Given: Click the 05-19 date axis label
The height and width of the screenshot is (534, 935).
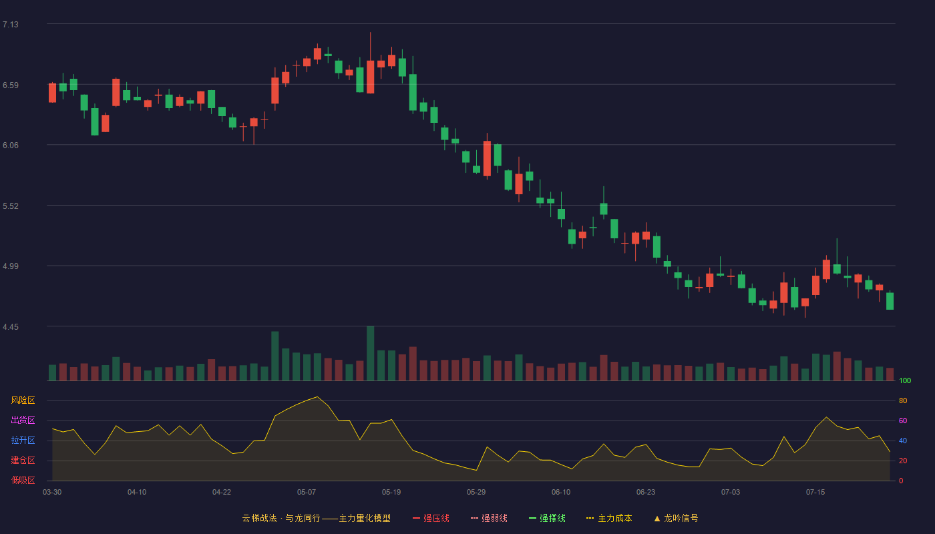Looking at the screenshot, I should coord(391,492).
